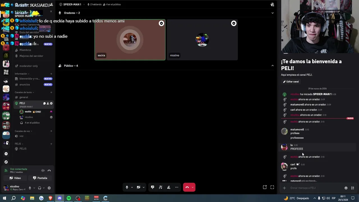This screenshot has width=359, height=202.
Task: Disconnect using voice panel hang-up icon
Action: point(49,171)
